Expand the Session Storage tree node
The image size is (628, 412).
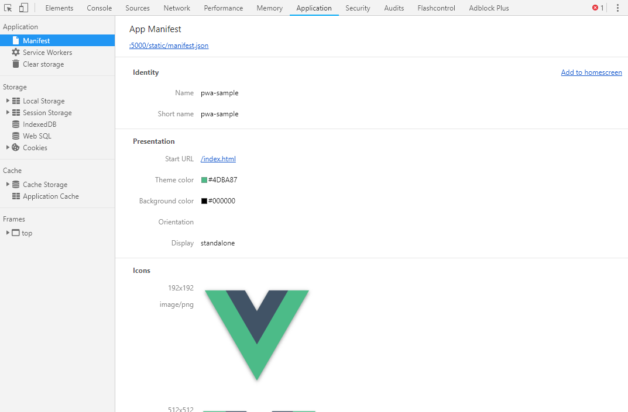pyautogui.click(x=8, y=112)
